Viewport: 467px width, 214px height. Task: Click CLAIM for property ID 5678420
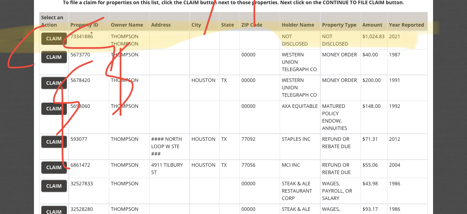(x=54, y=83)
